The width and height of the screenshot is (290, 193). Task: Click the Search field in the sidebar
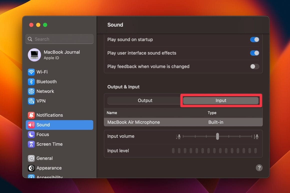pos(59,39)
